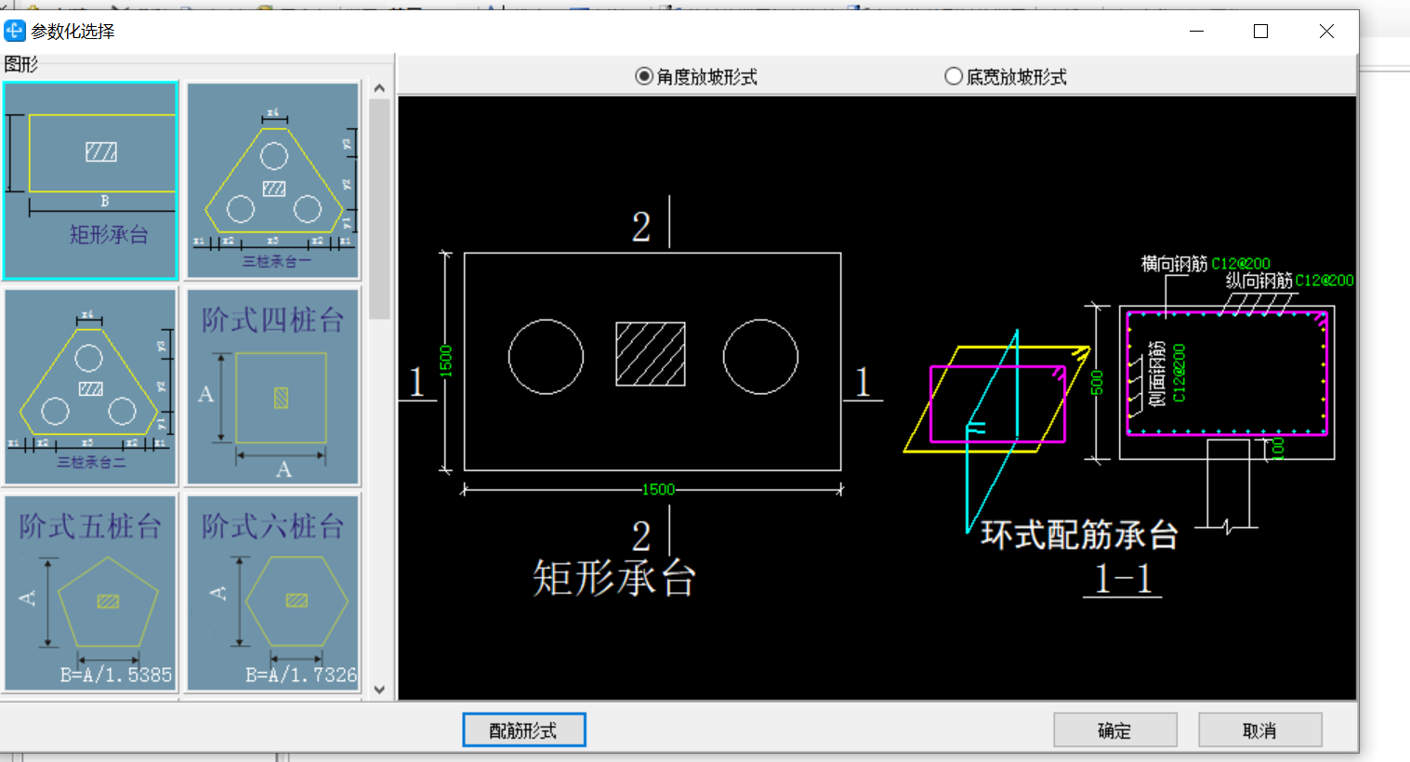Click the scroll down arrow of shape list
Screen dimensions: 1410x762
379,690
